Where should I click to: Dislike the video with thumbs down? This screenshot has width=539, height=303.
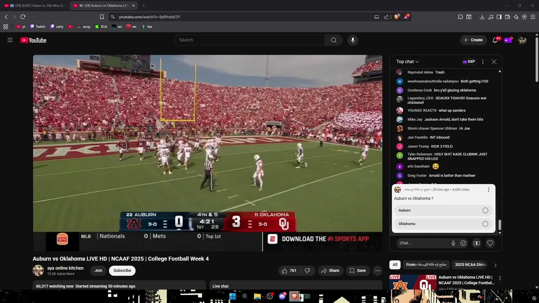307,271
